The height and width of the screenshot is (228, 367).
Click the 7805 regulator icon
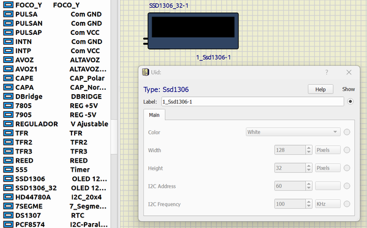coord(8,106)
